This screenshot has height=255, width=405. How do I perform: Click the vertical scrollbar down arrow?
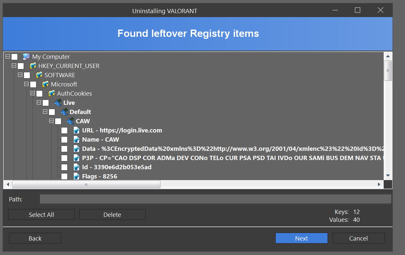(x=388, y=175)
